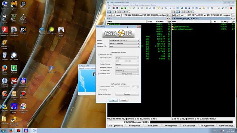Open the left panel directory history dropdown arrow
This screenshot has height=133, width=237.
[x=170, y=18]
